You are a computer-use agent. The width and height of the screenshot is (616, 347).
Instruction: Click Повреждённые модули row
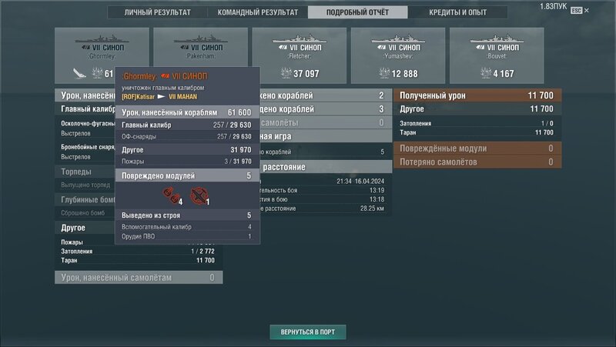[x=477, y=148]
